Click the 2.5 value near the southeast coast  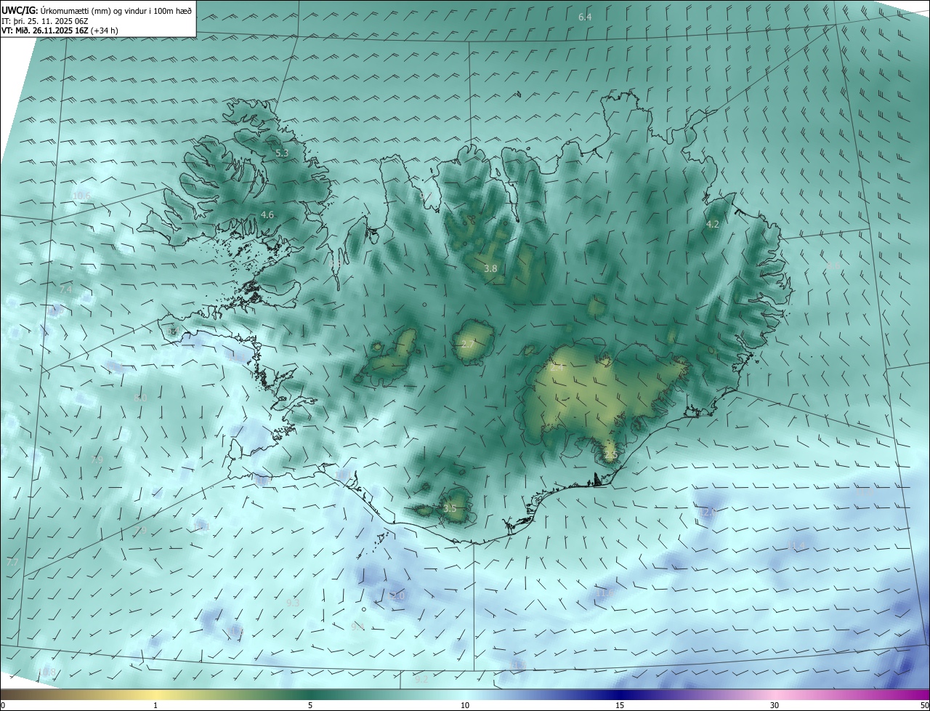(610, 455)
